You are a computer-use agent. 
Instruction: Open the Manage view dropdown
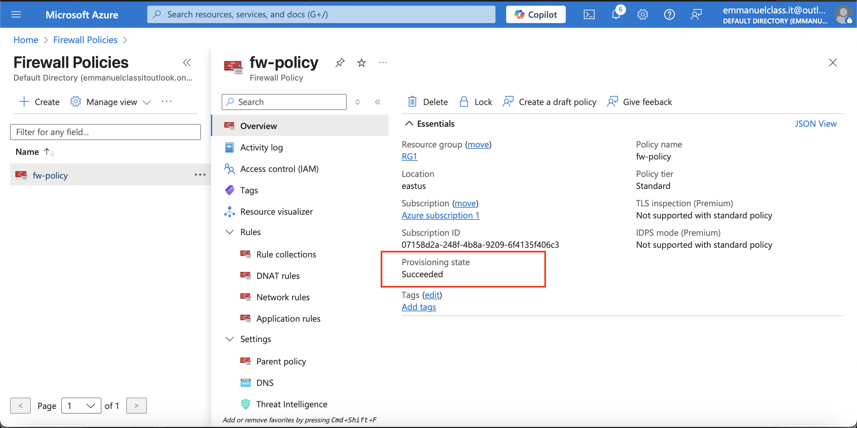coord(110,102)
